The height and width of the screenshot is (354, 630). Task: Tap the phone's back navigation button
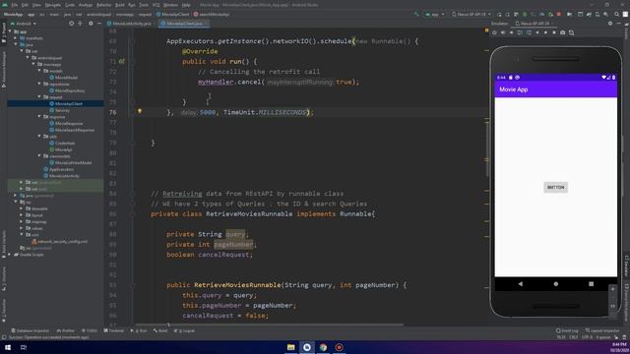pyautogui.click(x=521, y=284)
